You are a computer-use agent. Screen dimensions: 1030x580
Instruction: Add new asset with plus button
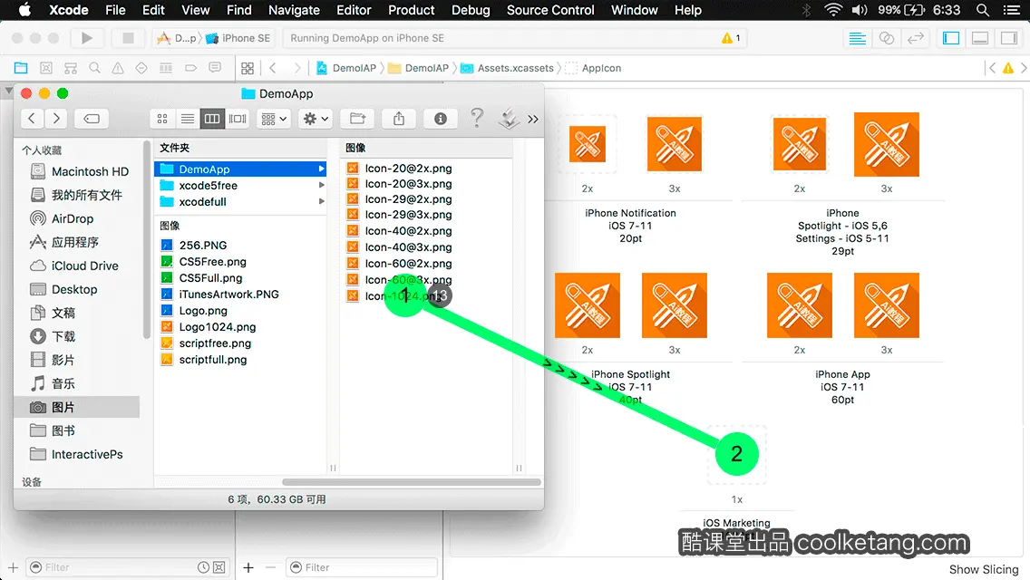248,567
